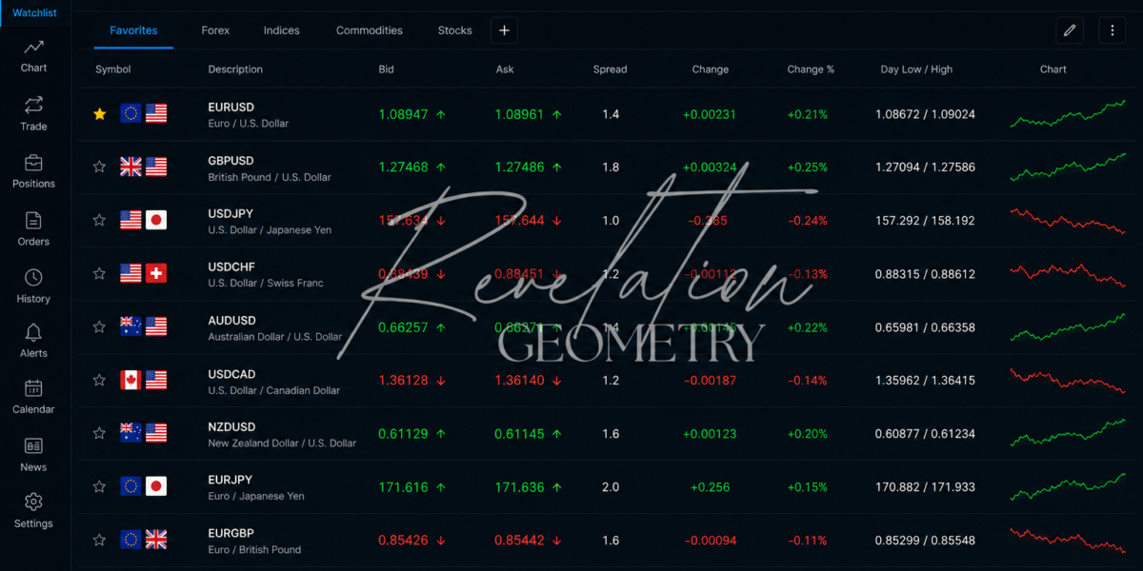
Task: Open the USDJPY mini chart
Action: coord(1068,221)
